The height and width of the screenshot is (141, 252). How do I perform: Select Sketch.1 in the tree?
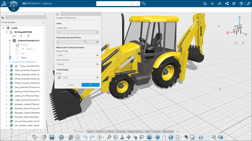[30, 49]
